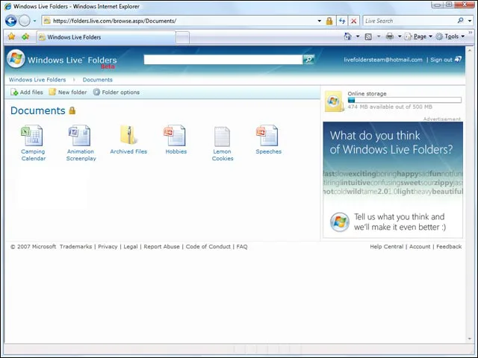Click New folder in the toolbar
478x358 pixels.
point(68,92)
